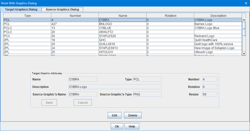Select the HITOUCH name cell
This screenshot has height=131, width=250.
(x=122, y=52)
